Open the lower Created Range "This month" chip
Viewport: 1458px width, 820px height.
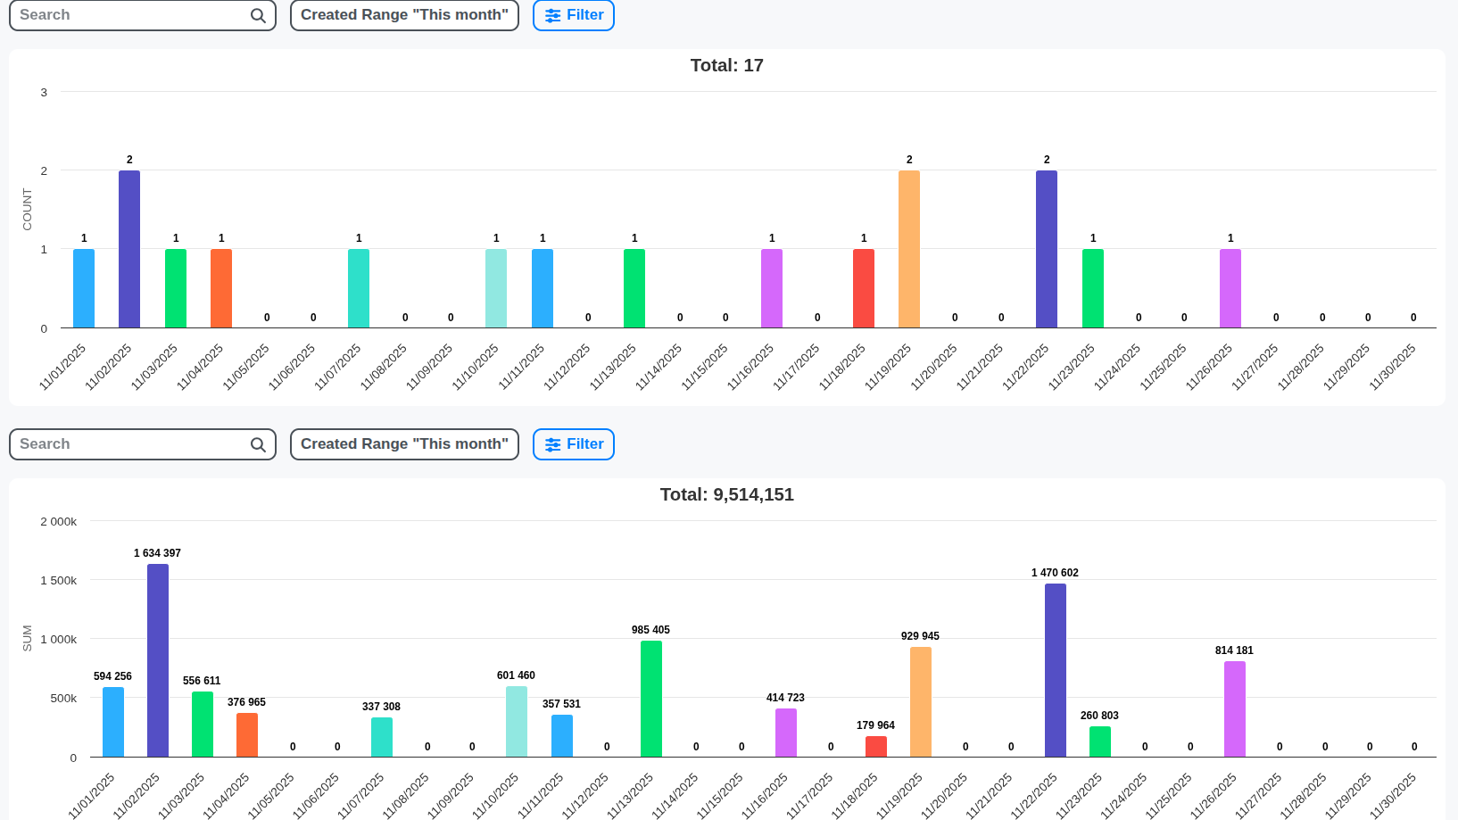tap(403, 443)
